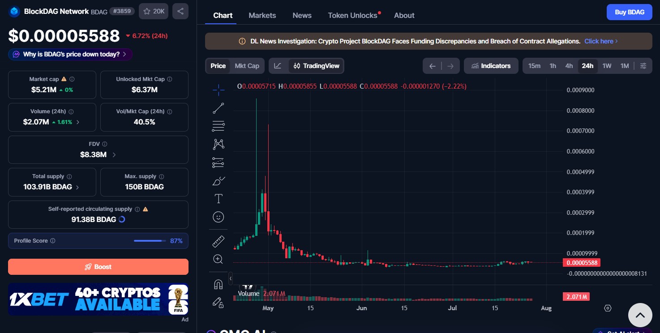Set chart interval to 24h

coord(587,66)
